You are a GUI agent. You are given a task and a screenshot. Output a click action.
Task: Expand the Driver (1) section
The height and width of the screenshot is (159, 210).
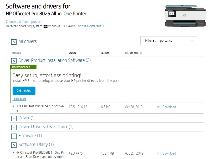[14, 118]
